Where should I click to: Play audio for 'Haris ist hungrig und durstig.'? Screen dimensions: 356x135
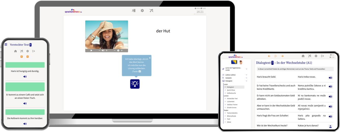pos(25,77)
